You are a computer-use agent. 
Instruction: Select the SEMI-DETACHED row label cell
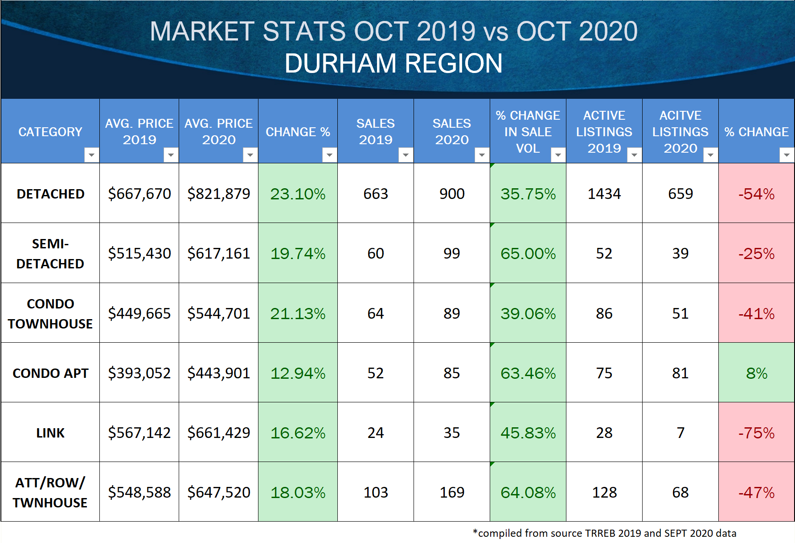pyautogui.click(x=50, y=253)
